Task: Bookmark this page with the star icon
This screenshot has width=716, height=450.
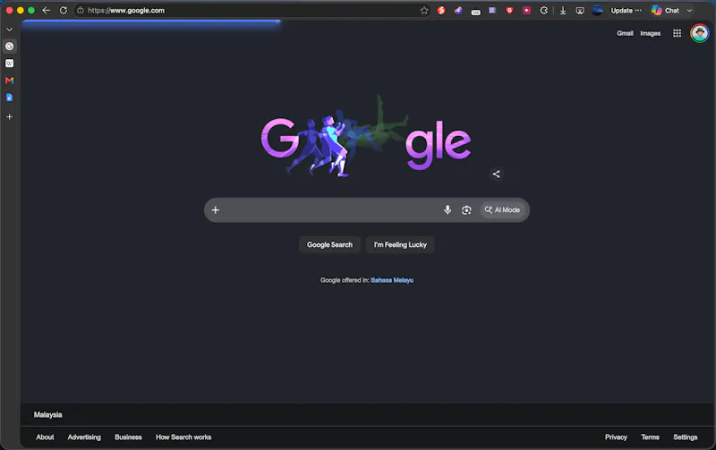Action: (x=424, y=10)
